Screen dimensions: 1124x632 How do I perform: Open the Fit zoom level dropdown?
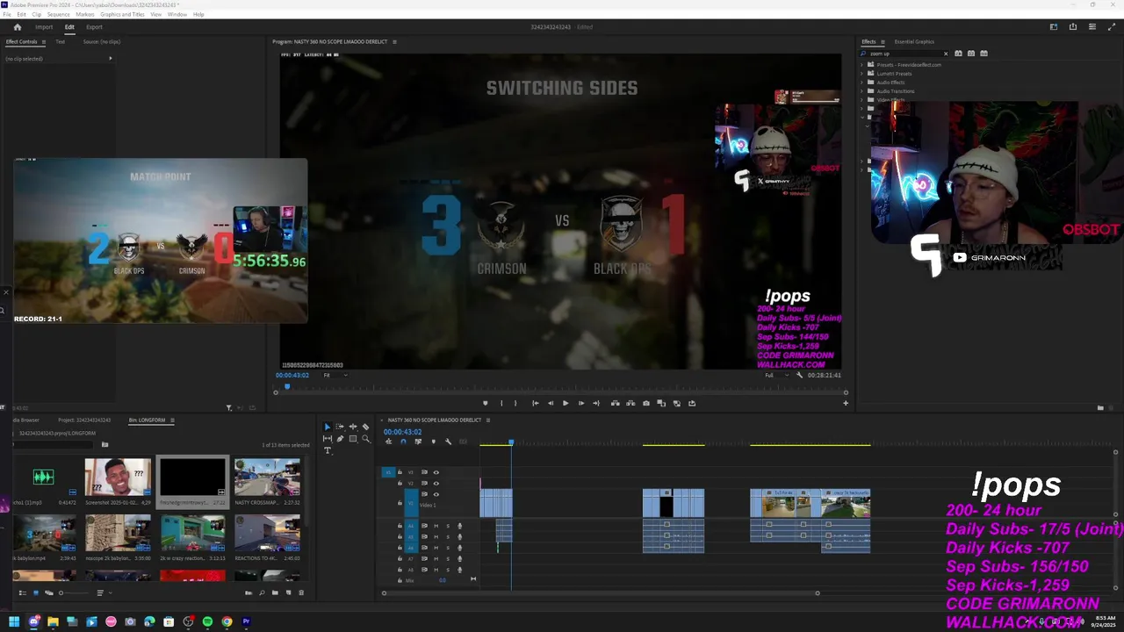point(335,375)
